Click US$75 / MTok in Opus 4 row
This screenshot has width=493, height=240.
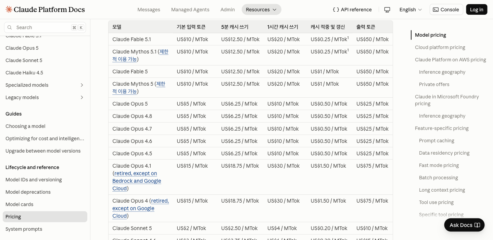[372, 201]
